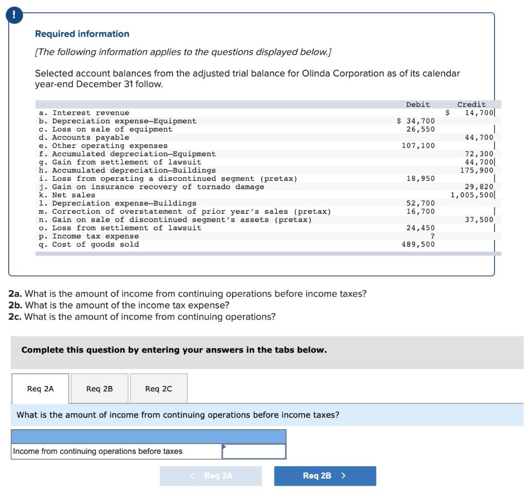Select the Gain from settlement of lawsuit entry

(154, 162)
